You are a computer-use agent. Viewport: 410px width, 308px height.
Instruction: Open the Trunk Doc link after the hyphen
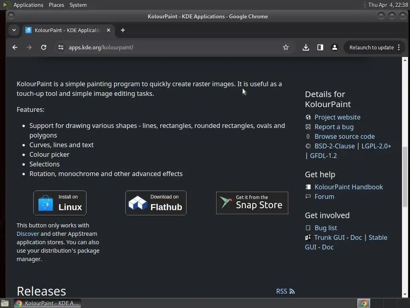point(356,237)
